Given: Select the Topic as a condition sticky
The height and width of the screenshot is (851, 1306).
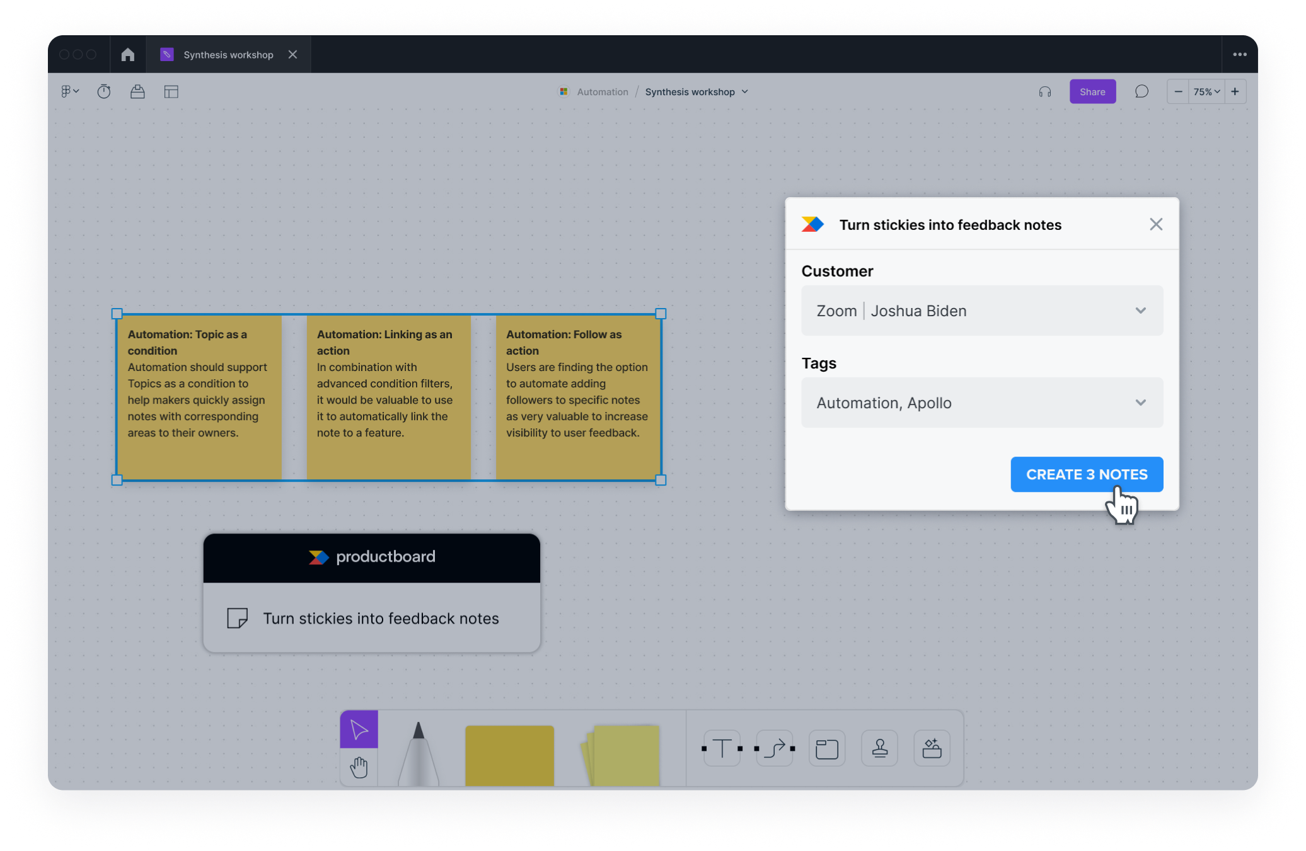Looking at the screenshot, I should pos(199,397).
